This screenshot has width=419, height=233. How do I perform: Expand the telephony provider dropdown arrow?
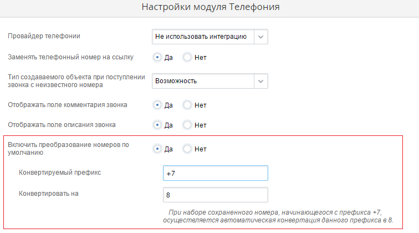261,37
